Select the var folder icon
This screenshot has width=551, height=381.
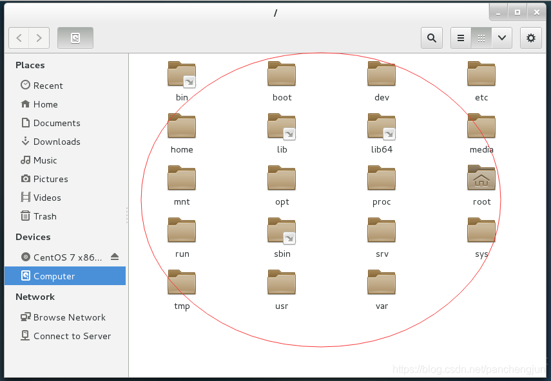(382, 283)
